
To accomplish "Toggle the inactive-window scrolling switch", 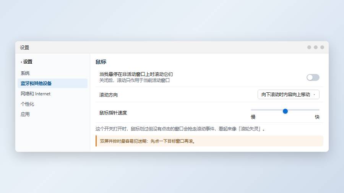I will pyautogui.click(x=313, y=77).
